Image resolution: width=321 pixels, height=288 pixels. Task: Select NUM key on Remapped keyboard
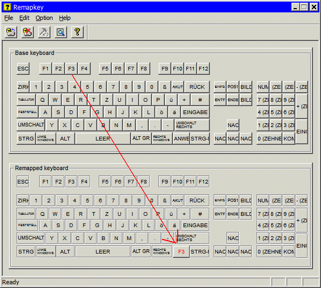tap(263, 200)
